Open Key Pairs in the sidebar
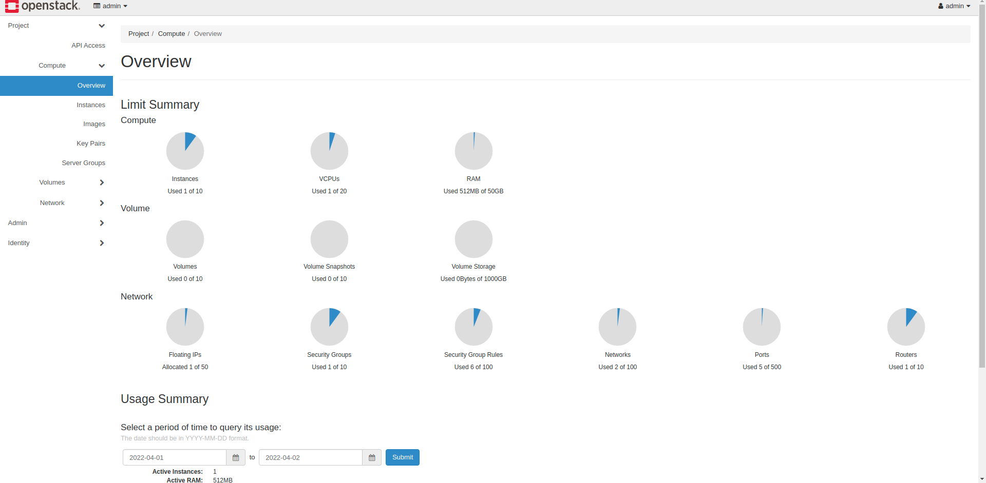 (91, 144)
